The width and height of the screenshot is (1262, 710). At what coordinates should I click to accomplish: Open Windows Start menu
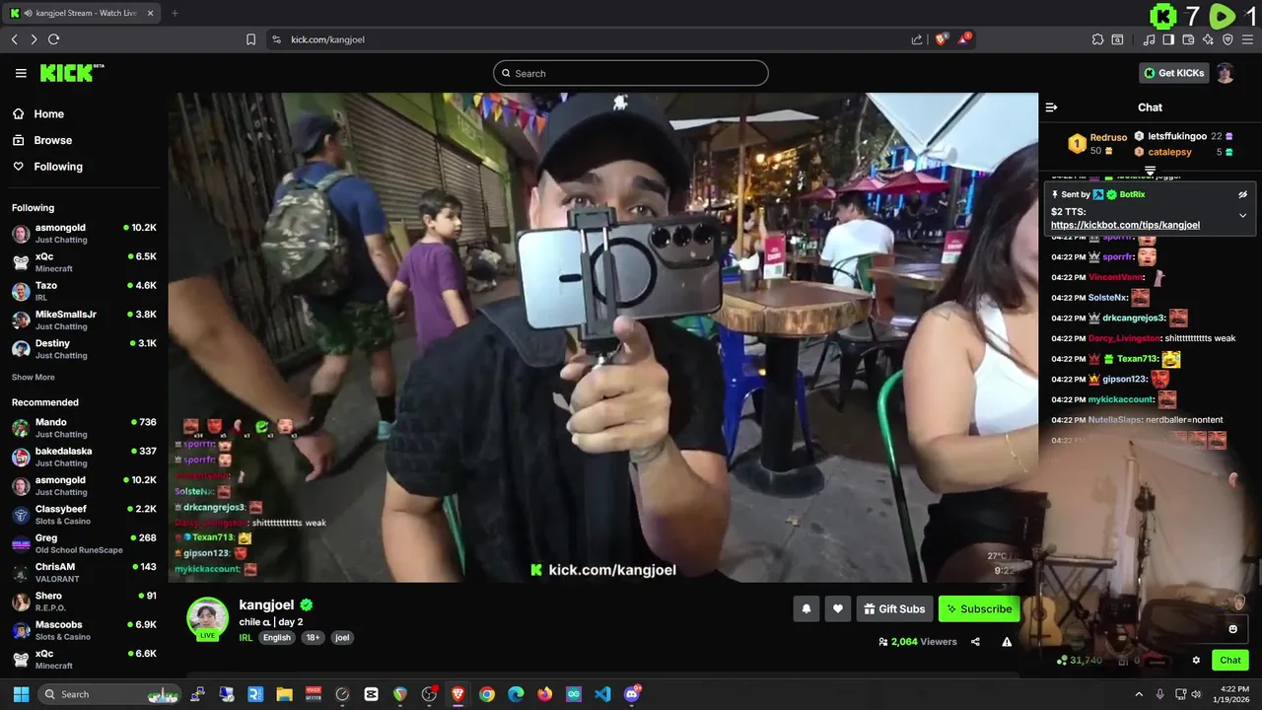click(21, 694)
